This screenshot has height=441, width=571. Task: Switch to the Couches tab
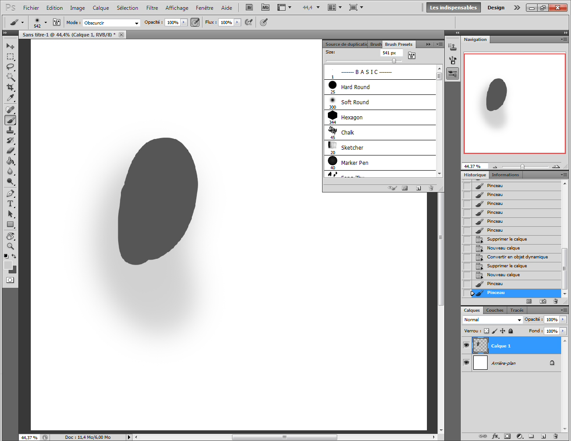point(494,310)
